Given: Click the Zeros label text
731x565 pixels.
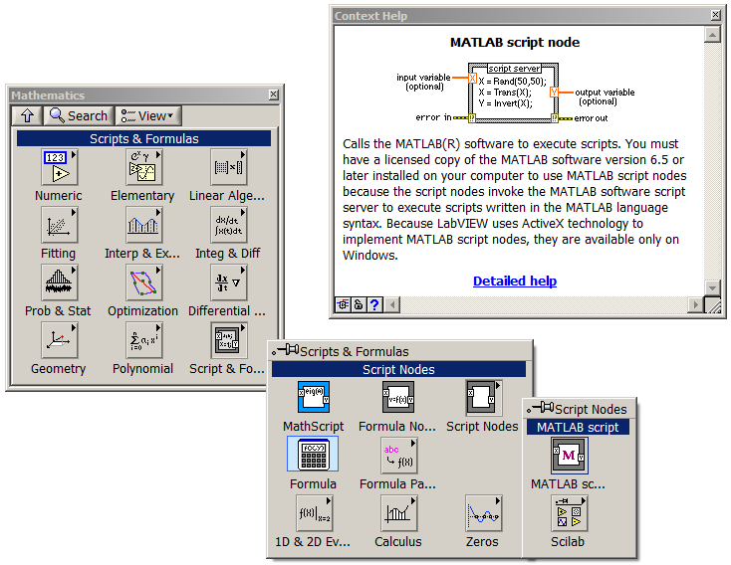Looking at the screenshot, I should pyautogui.click(x=482, y=542).
